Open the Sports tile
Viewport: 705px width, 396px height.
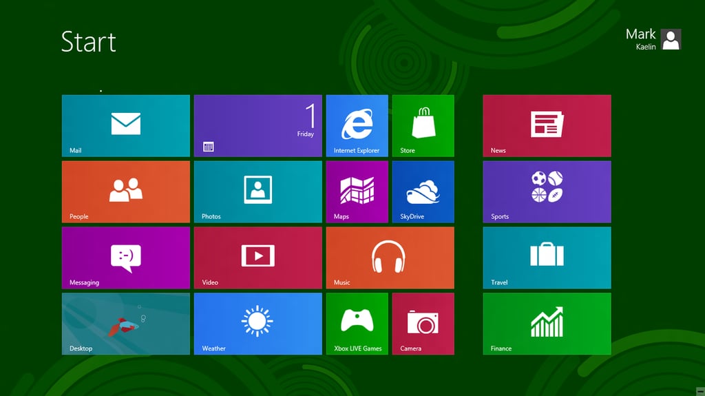coord(547,191)
